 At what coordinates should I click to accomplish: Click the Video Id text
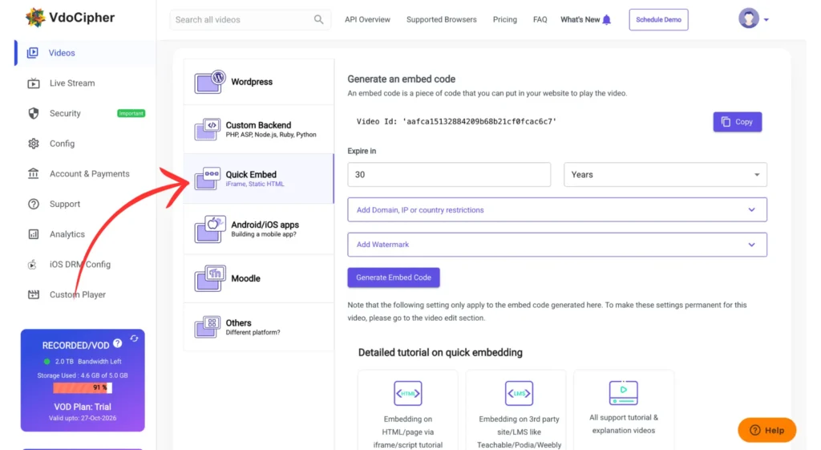click(x=456, y=122)
